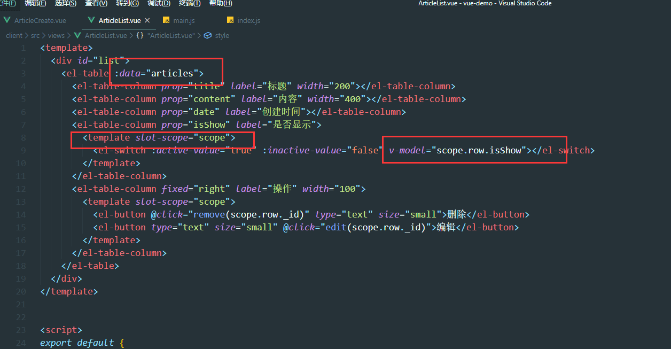Click line number 23 in the gutter
Image resolution: width=671 pixels, height=349 pixels.
(21, 330)
